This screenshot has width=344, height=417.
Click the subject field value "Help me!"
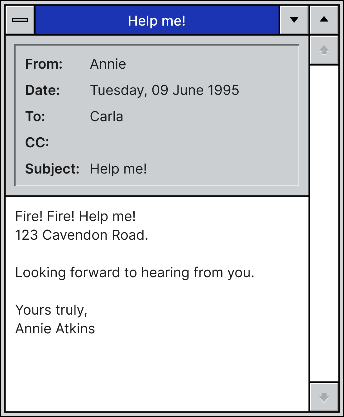pyautogui.click(x=118, y=169)
